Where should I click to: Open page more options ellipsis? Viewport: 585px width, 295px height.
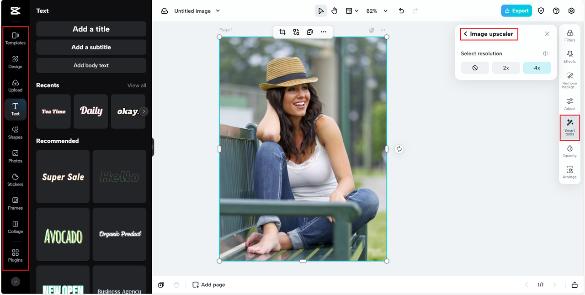383,30
